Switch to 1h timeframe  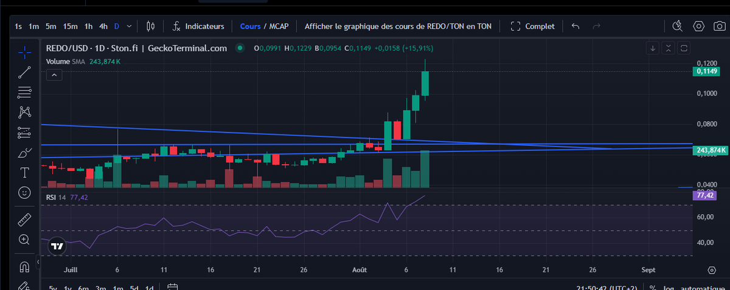89,26
